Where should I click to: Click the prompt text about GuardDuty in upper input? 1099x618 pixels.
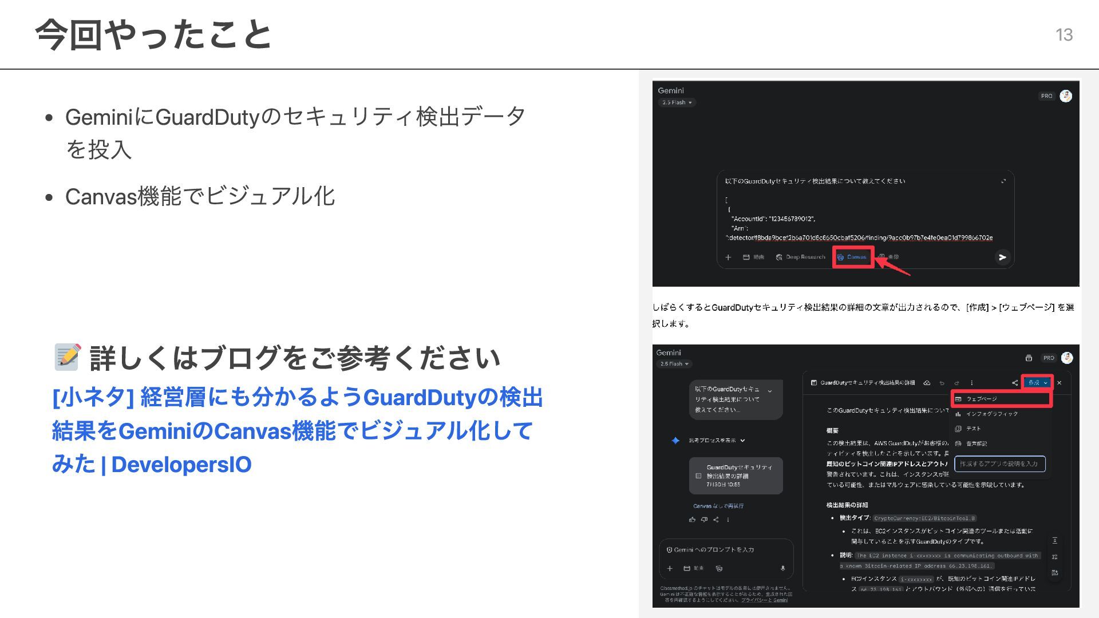815,181
